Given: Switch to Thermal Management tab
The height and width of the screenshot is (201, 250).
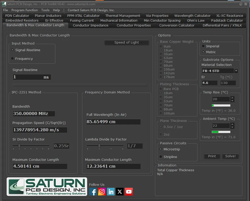Looking at the screenshot, I should [x=123, y=16].
